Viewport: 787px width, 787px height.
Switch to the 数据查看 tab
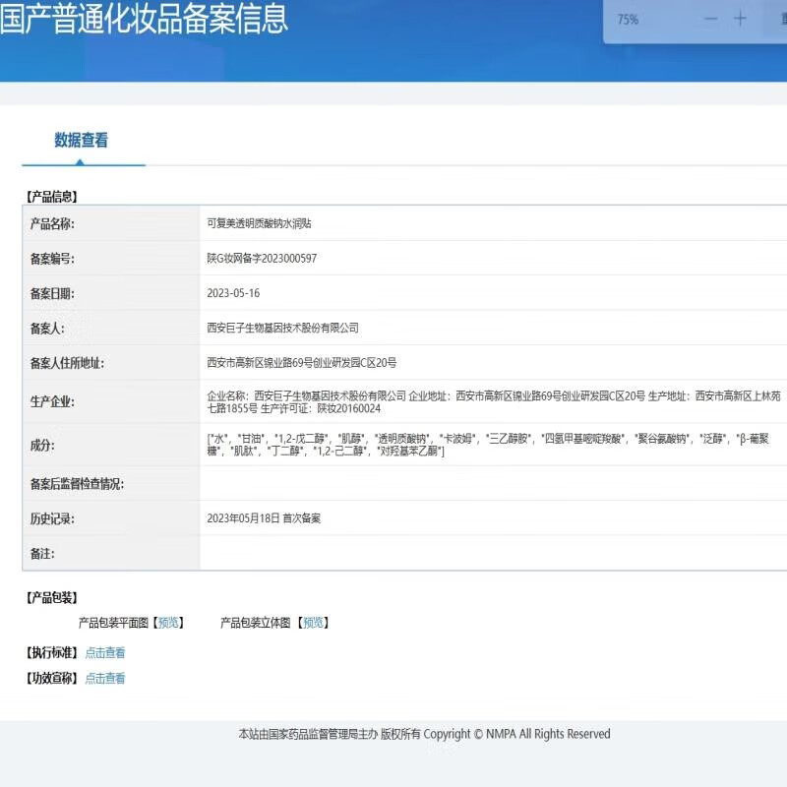click(82, 141)
